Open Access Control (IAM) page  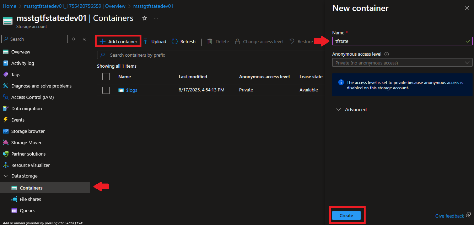point(33,97)
